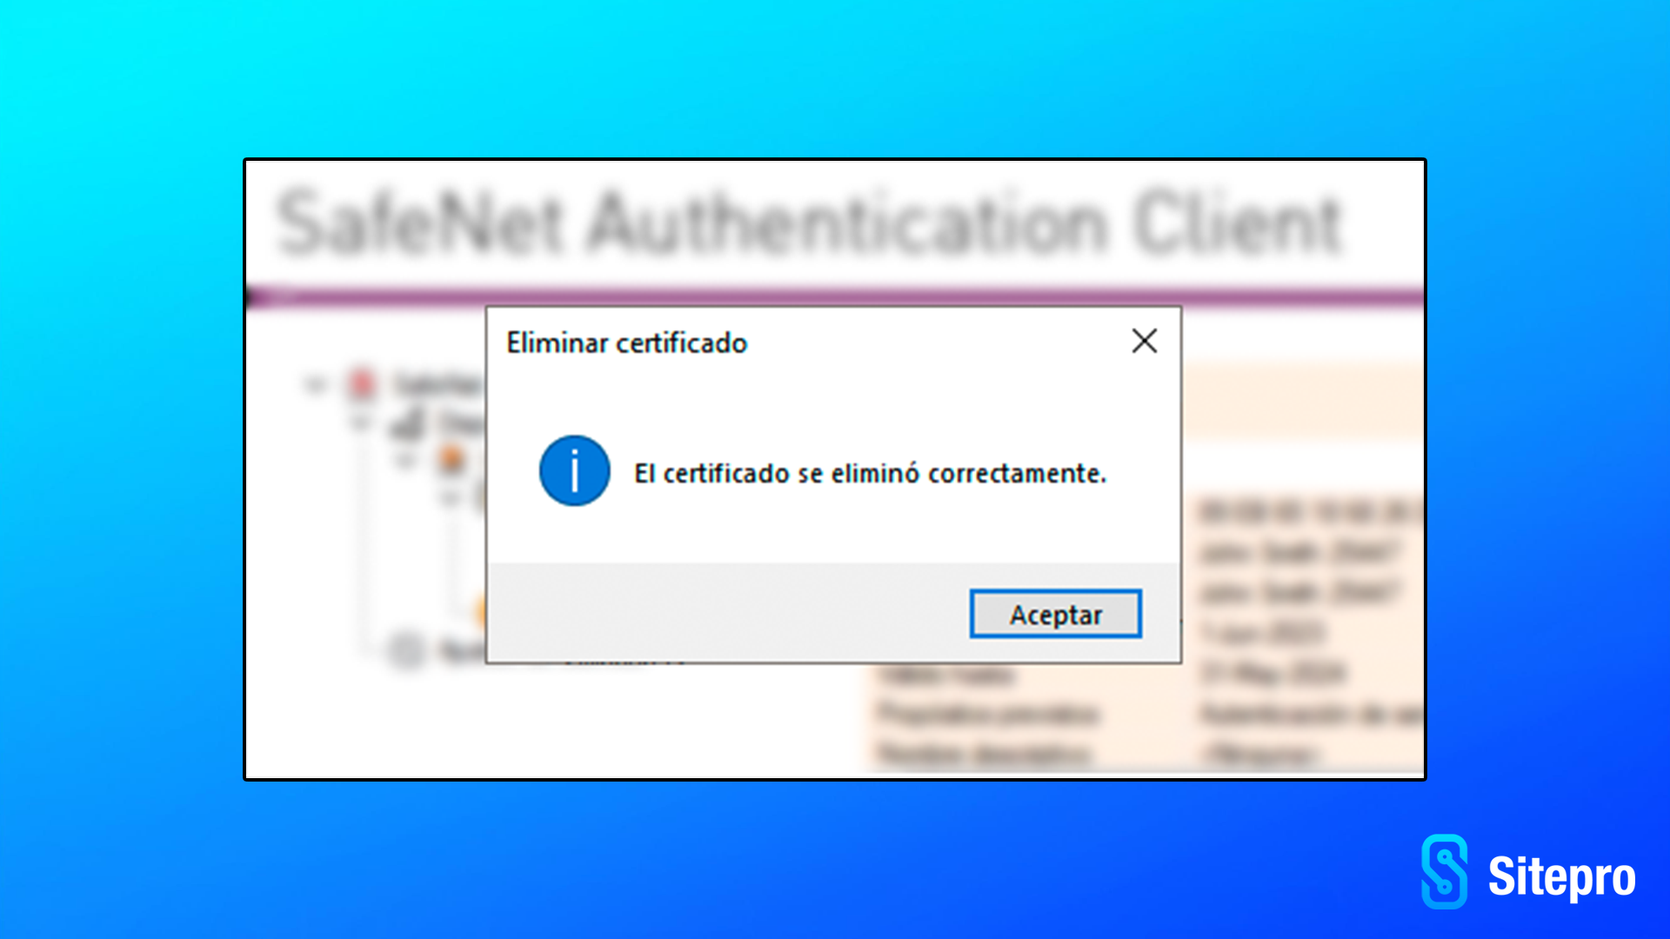Click the gray settings icon at tree bottom
This screenshot has width=1670, height=939.
(x=405, y=650)
